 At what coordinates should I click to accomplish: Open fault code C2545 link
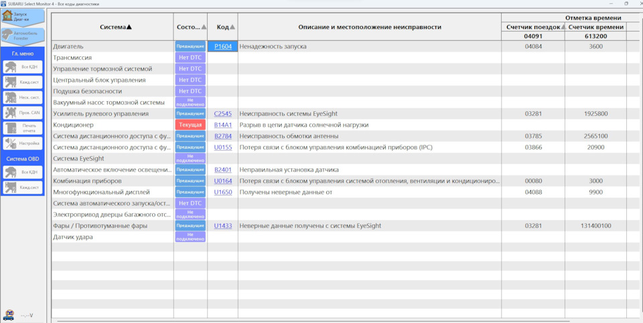click(222, 114)
